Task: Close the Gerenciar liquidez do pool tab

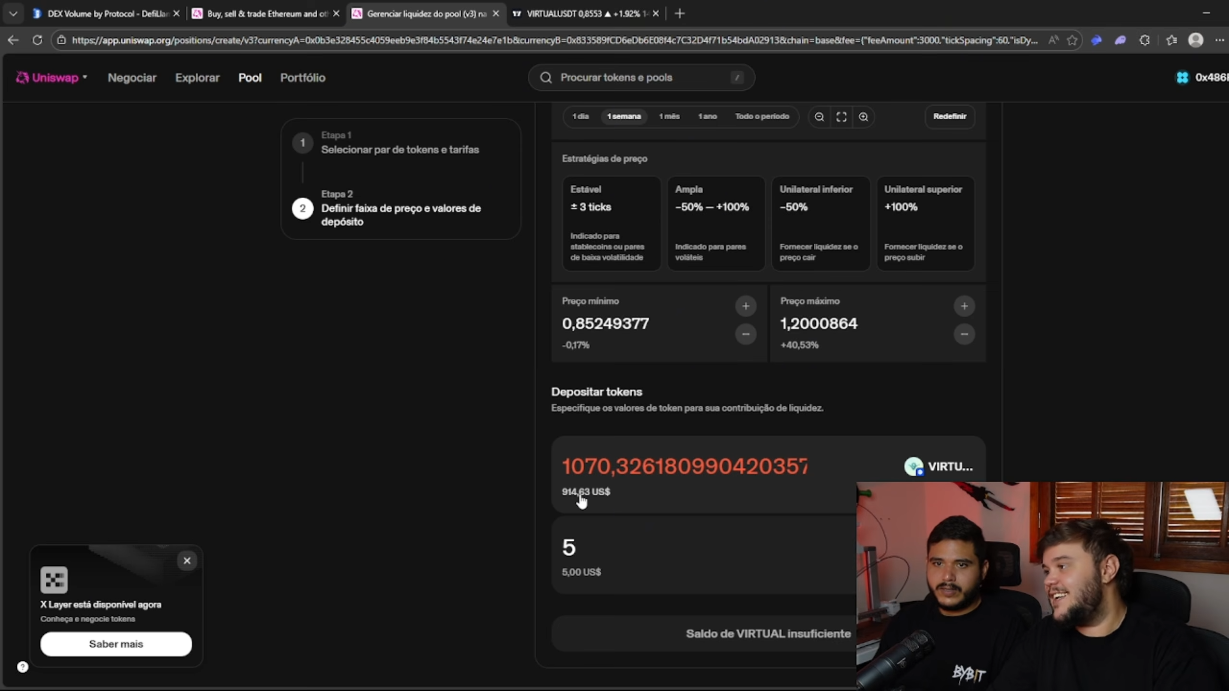Action: tap(496, 13)
